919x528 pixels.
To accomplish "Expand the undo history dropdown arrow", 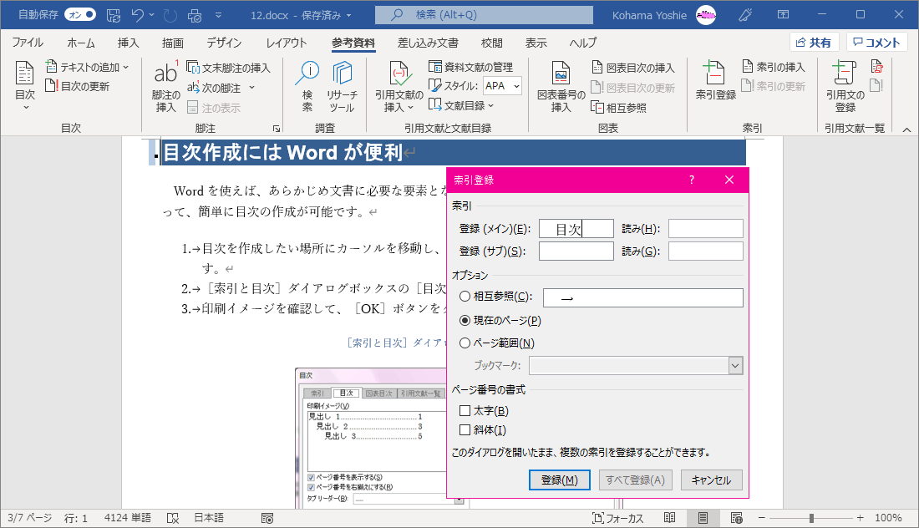I will coord(152,15).
